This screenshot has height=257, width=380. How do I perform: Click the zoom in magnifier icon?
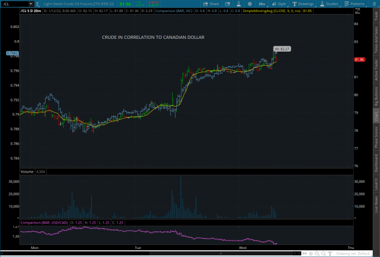pos(317,253)
